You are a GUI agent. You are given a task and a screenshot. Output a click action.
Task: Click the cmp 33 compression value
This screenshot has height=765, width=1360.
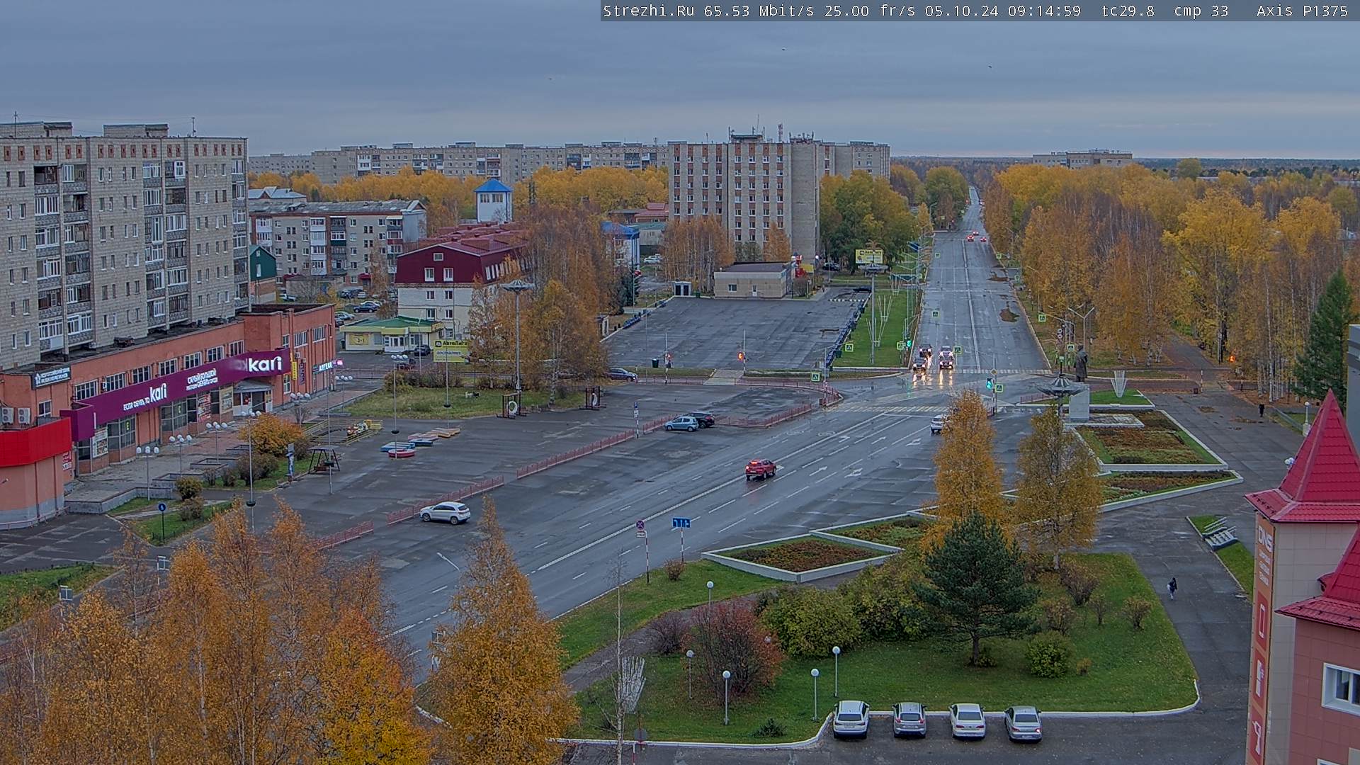pos(1201,11)
